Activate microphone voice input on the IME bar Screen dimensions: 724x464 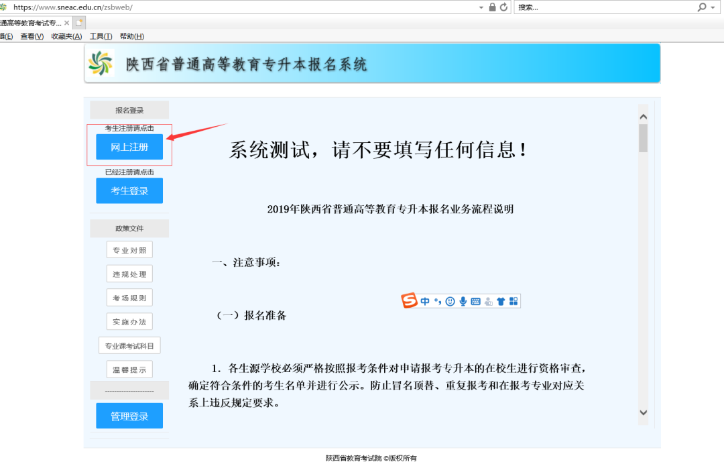tap(463, 302)
